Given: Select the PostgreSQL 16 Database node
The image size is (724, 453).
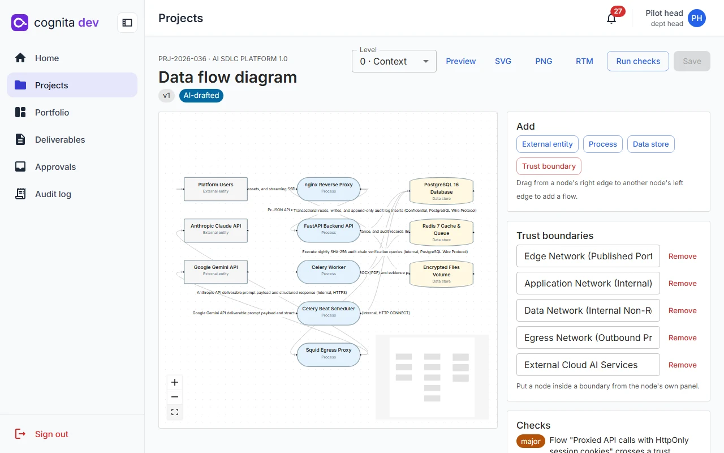Looking at the screenshot, I should click(441, 191).
